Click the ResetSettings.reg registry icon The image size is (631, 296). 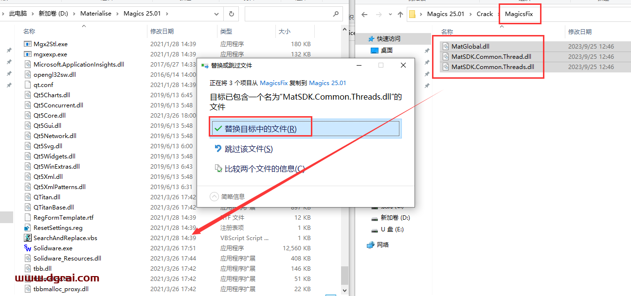28,228
